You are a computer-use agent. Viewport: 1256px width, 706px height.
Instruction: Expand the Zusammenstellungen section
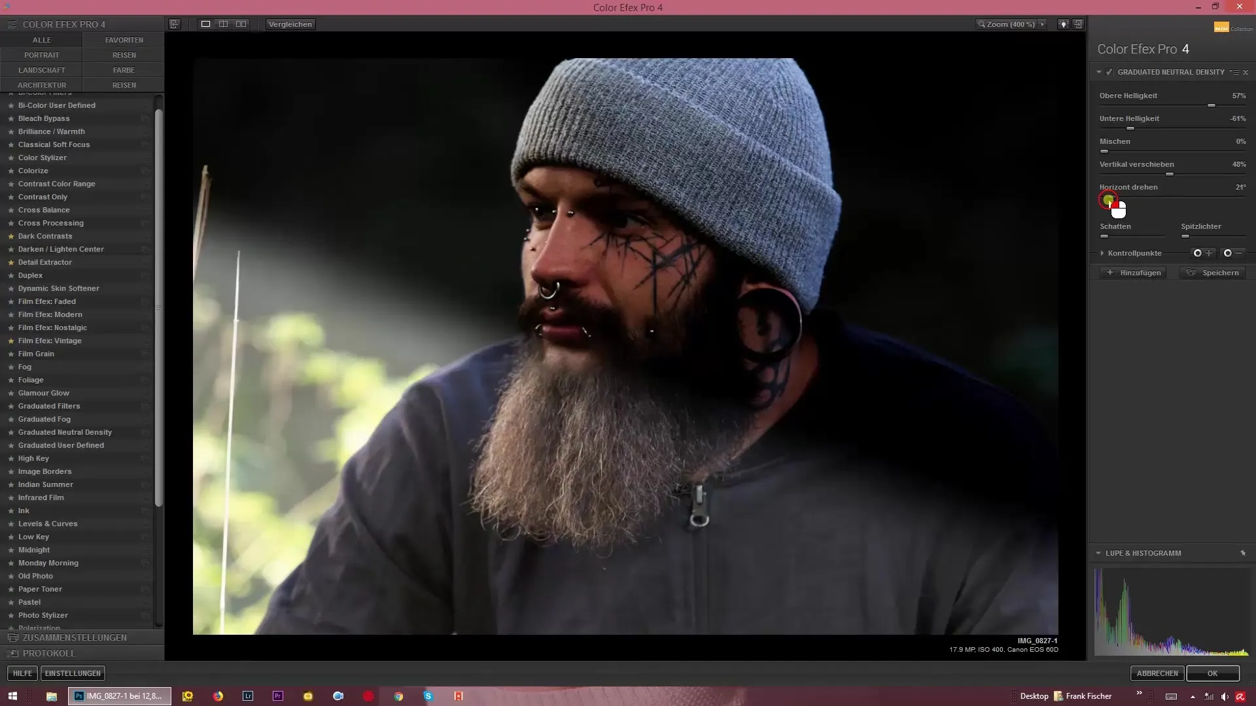82,637
